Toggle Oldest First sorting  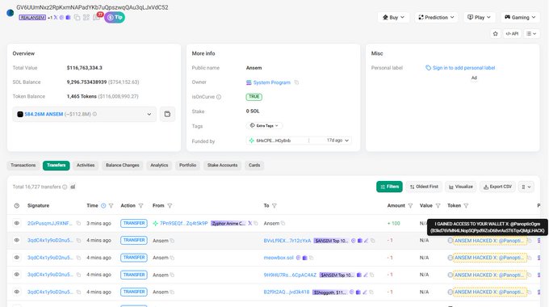click(424, 187)
